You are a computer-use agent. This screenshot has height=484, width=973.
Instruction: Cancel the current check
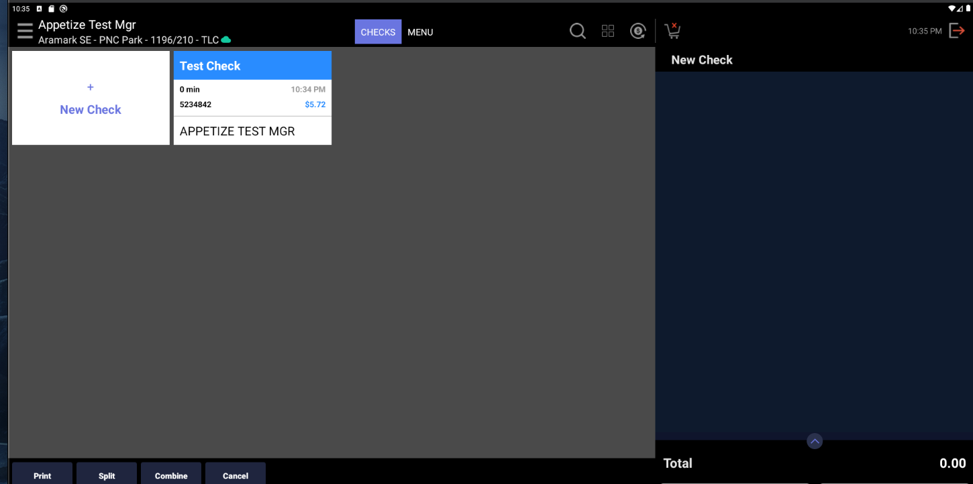point(235,475)
